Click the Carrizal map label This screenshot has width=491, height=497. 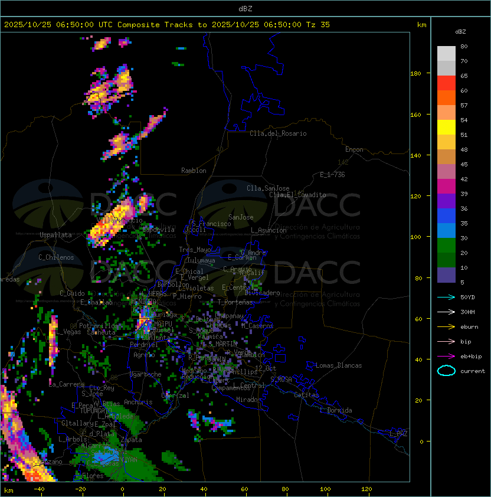pos(175,395)
